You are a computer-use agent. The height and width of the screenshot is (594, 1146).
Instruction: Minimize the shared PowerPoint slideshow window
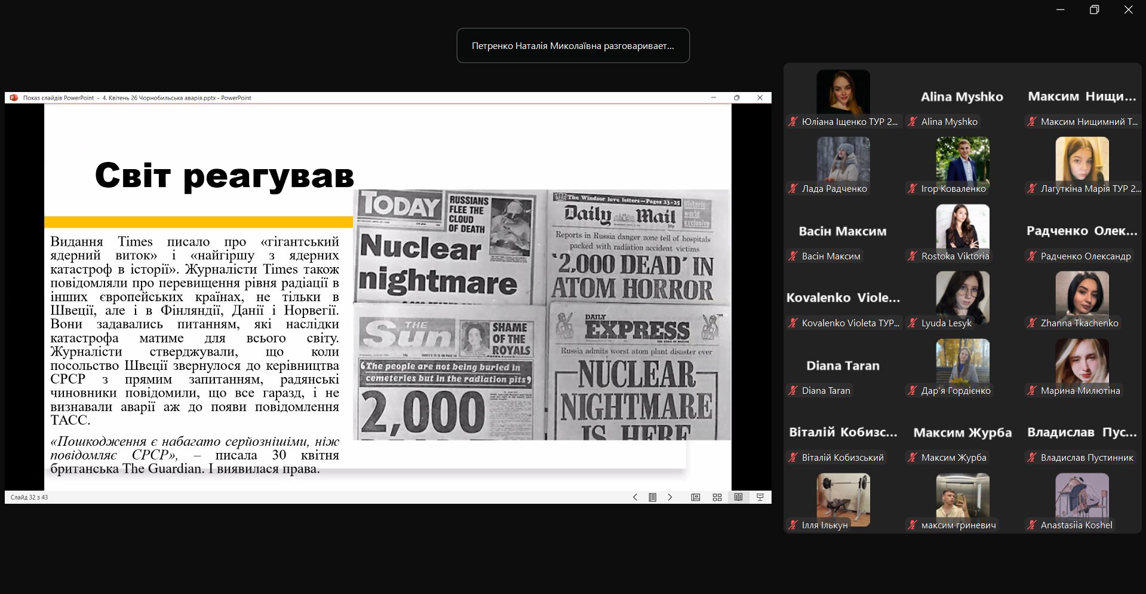[713, 98]
